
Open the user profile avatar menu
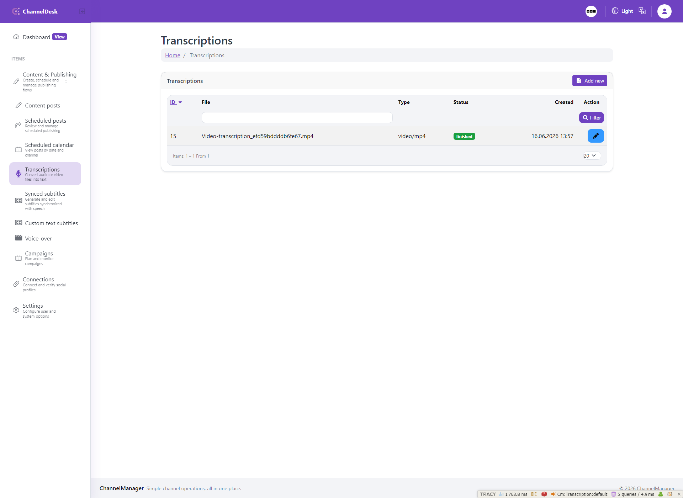(x=664, y=11)
